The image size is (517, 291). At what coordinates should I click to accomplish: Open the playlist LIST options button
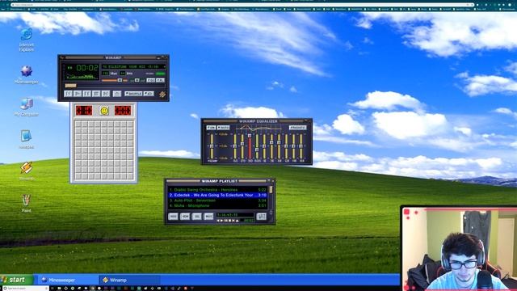[x=262, y=217]
